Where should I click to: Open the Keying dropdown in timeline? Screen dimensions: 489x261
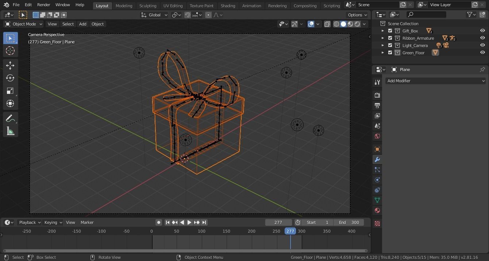click(53, 222)
